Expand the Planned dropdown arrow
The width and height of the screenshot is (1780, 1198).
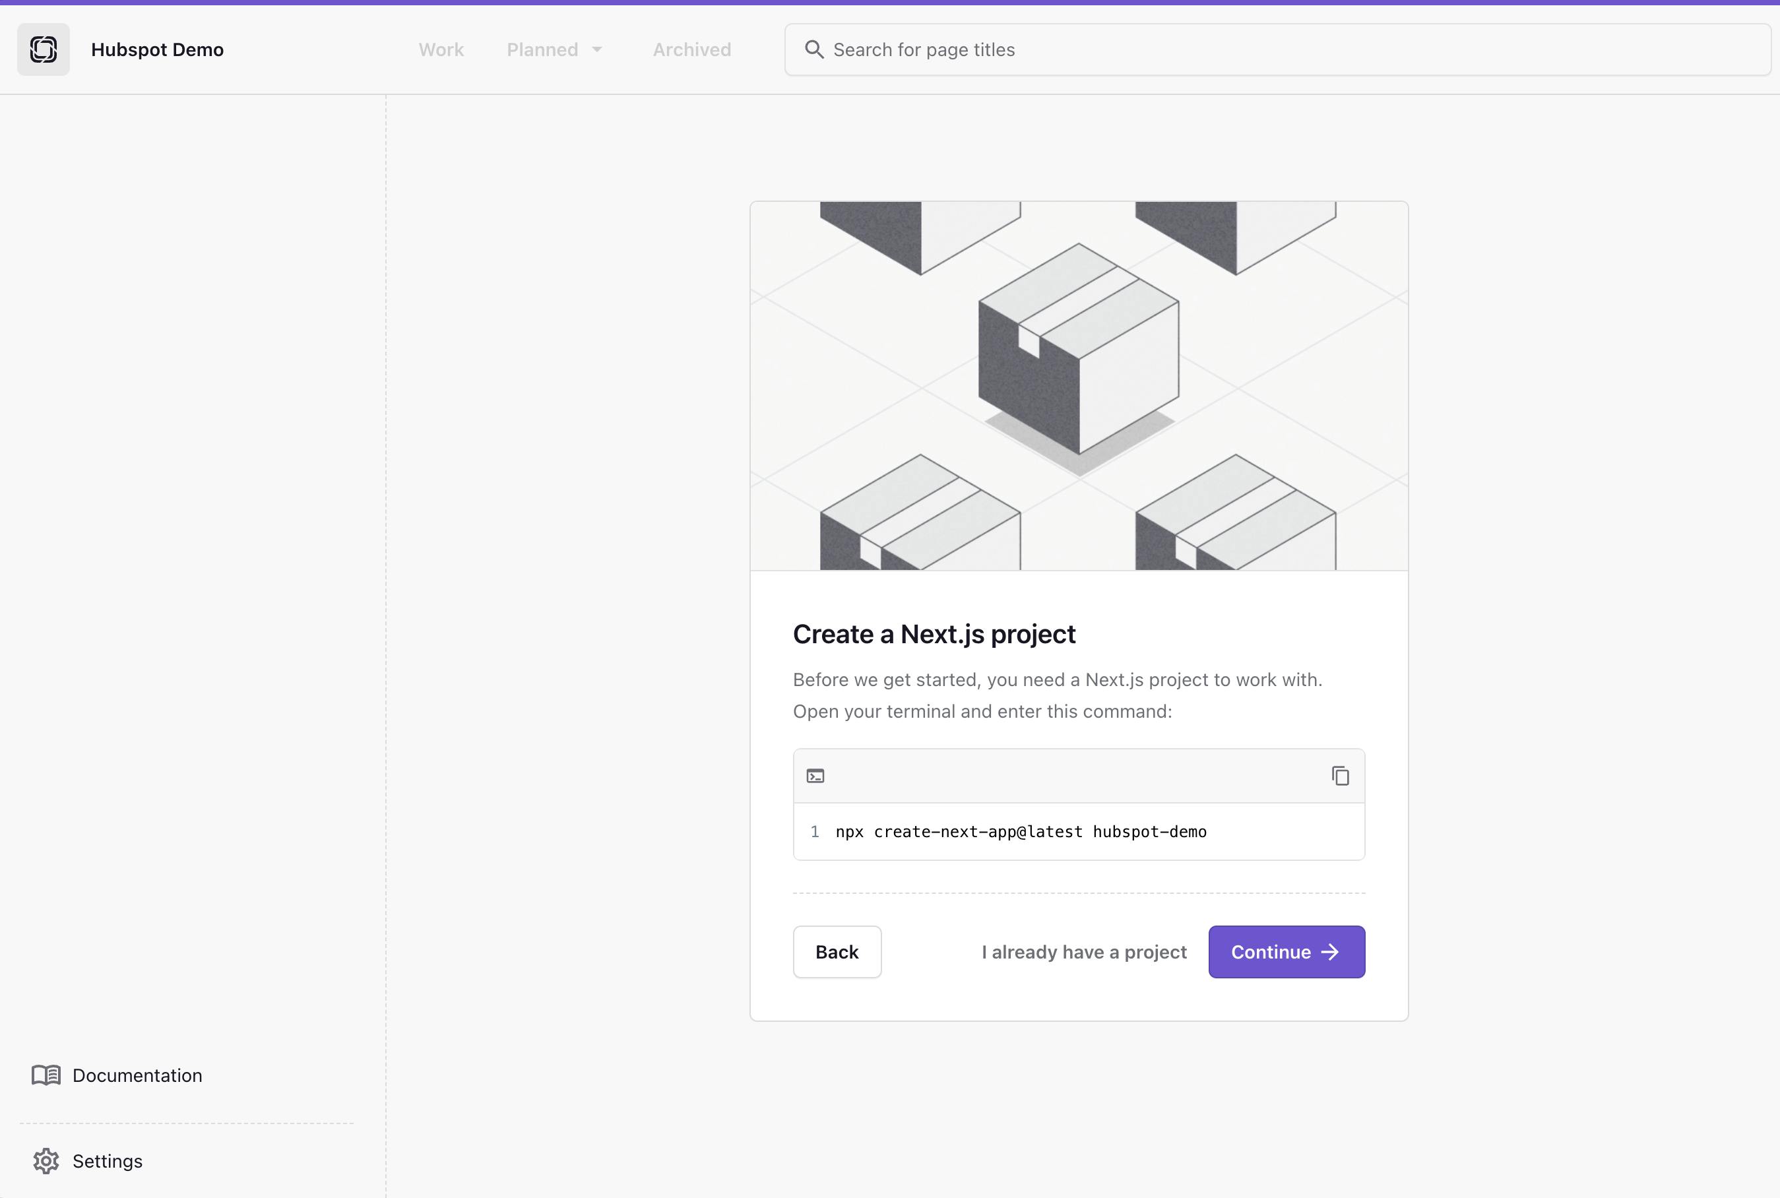tap(598, 49)
